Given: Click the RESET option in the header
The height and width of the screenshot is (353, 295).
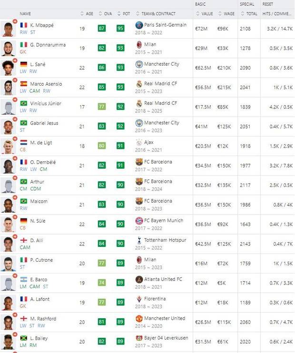Looking at the screenshot, I should point(267,4).
